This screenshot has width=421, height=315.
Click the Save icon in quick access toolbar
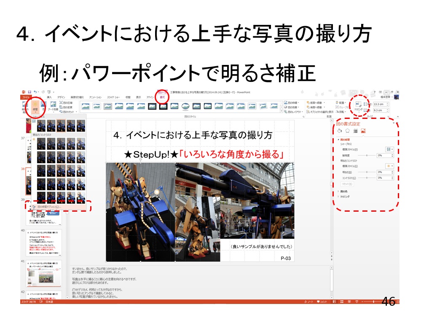click(x=29, y=92)
